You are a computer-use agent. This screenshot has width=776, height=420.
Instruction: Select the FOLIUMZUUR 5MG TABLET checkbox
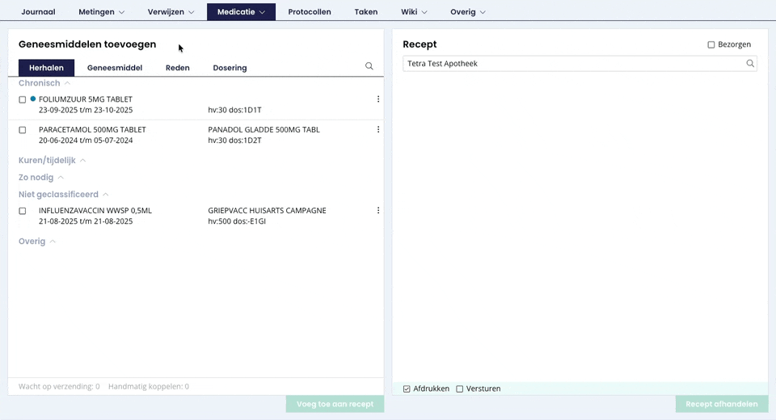click(23, 100)
